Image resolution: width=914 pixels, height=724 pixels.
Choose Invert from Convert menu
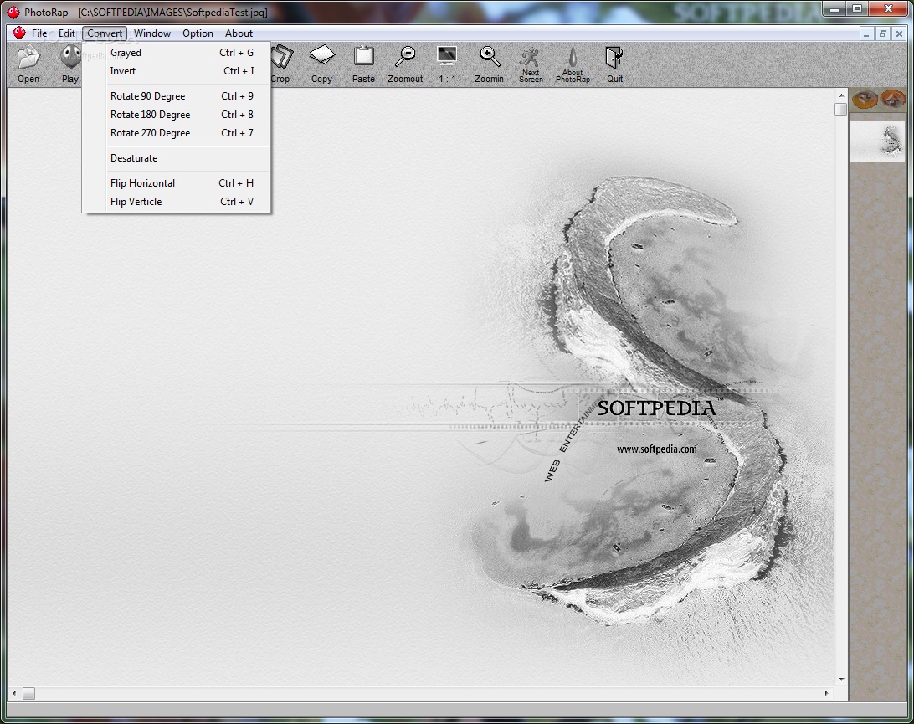coord(176,71)
